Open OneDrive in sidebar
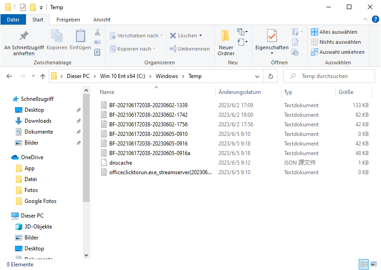The image size is (381, 270). click(32, 157)
